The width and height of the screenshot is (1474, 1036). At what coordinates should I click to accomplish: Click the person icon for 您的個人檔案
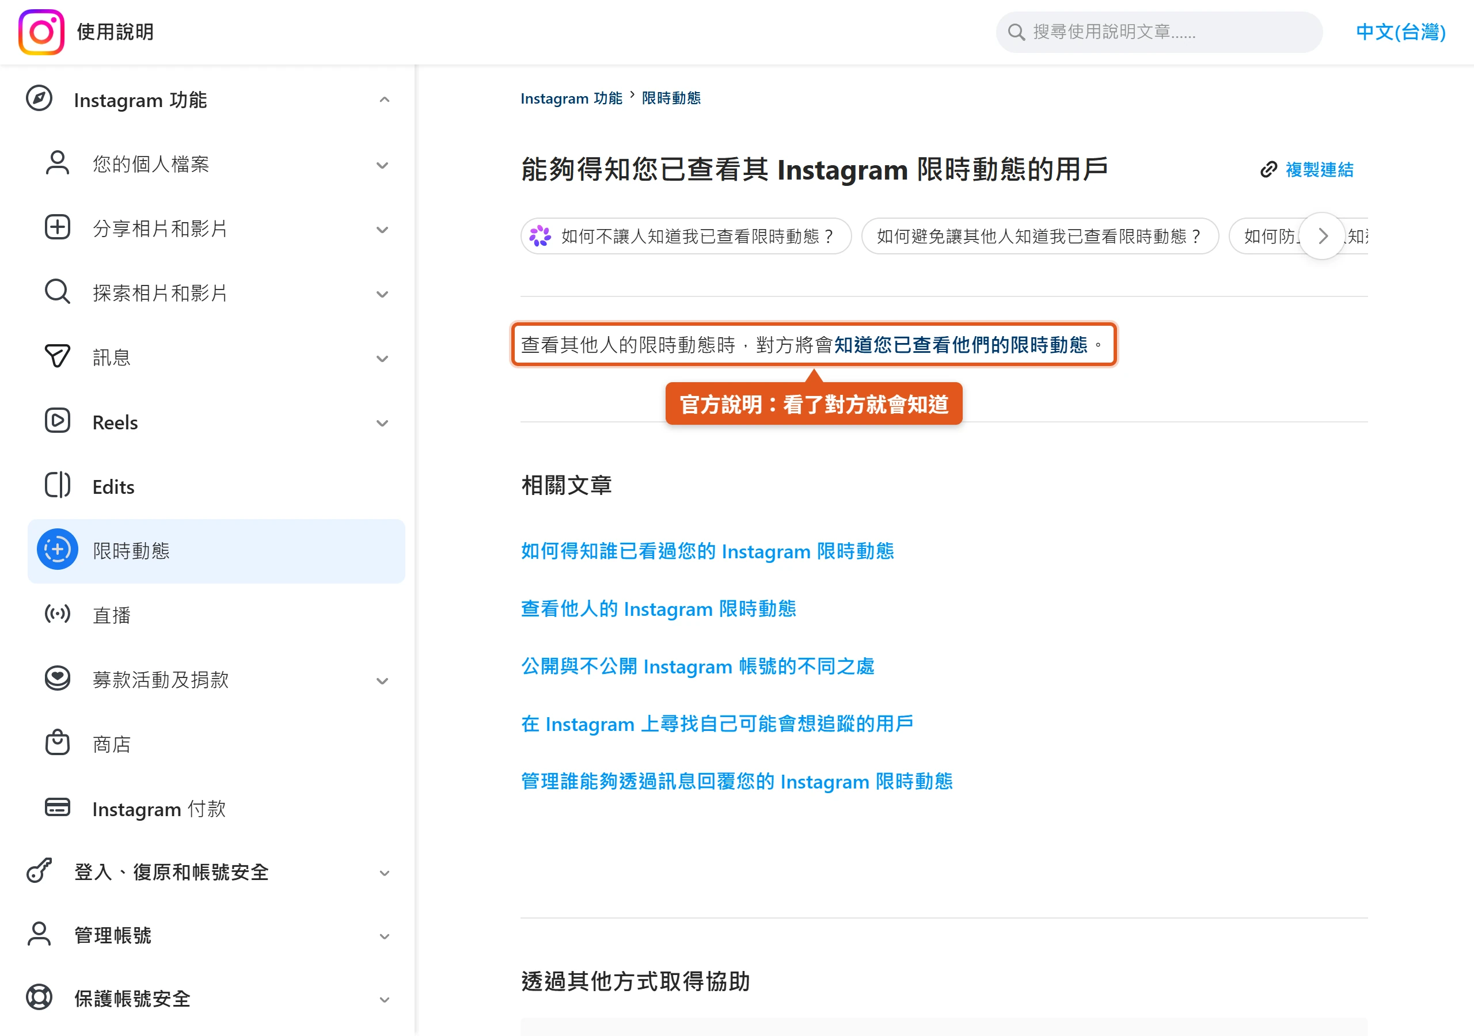point(57,163)
